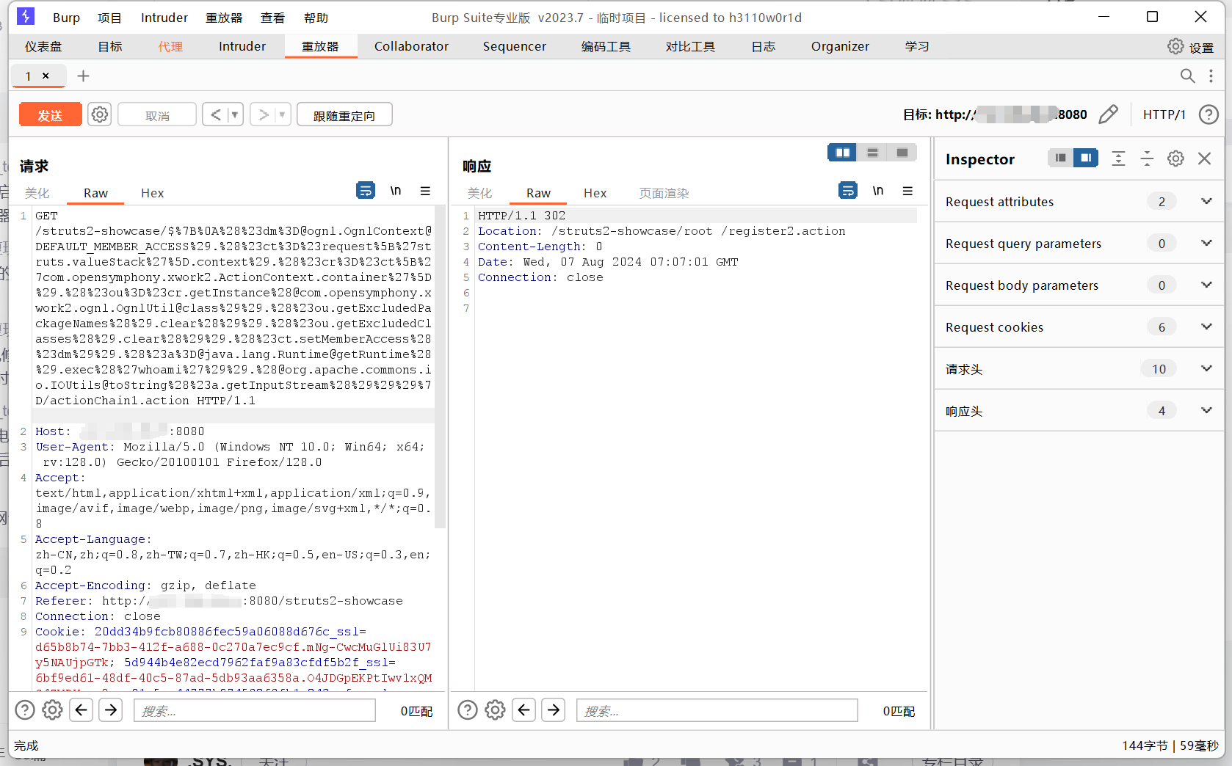
Task: Add a new Repeater tab with plus
Action: point(83,76)
